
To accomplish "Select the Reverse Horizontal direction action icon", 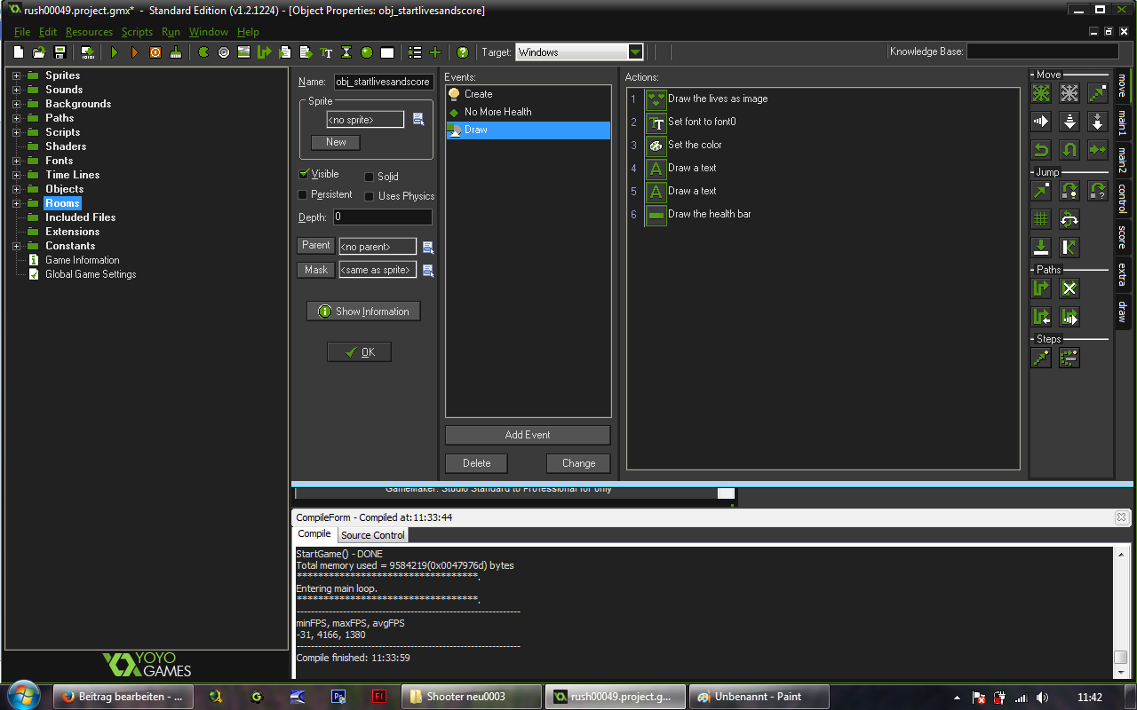I will (1041, 149).
